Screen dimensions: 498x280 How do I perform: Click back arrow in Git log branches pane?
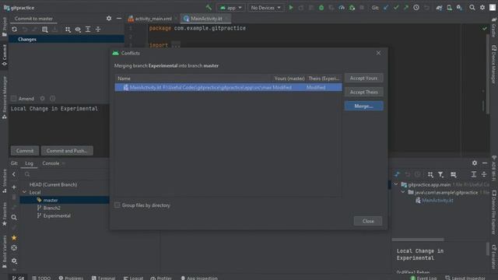tap(14, 174)
